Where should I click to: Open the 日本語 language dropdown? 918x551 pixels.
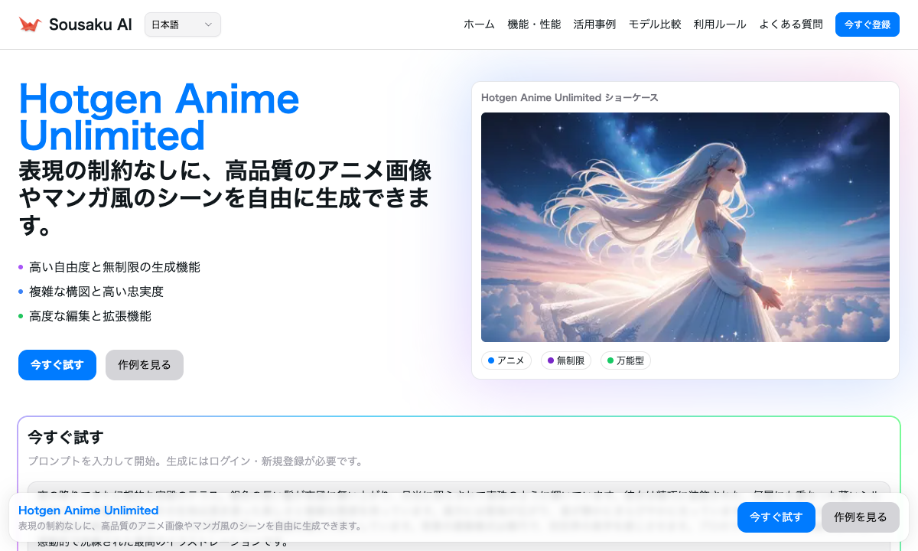pyautogui.click(x=182, y=24)
